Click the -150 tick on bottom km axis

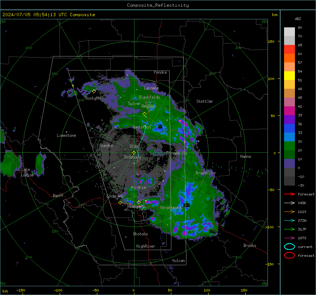(21, 290)
